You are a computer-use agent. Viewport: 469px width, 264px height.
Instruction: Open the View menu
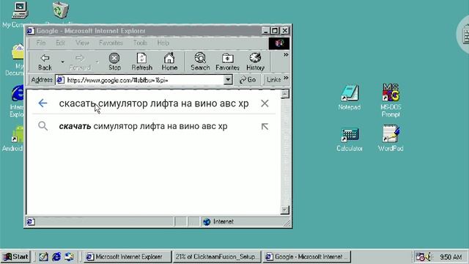[x=82, y=43]
